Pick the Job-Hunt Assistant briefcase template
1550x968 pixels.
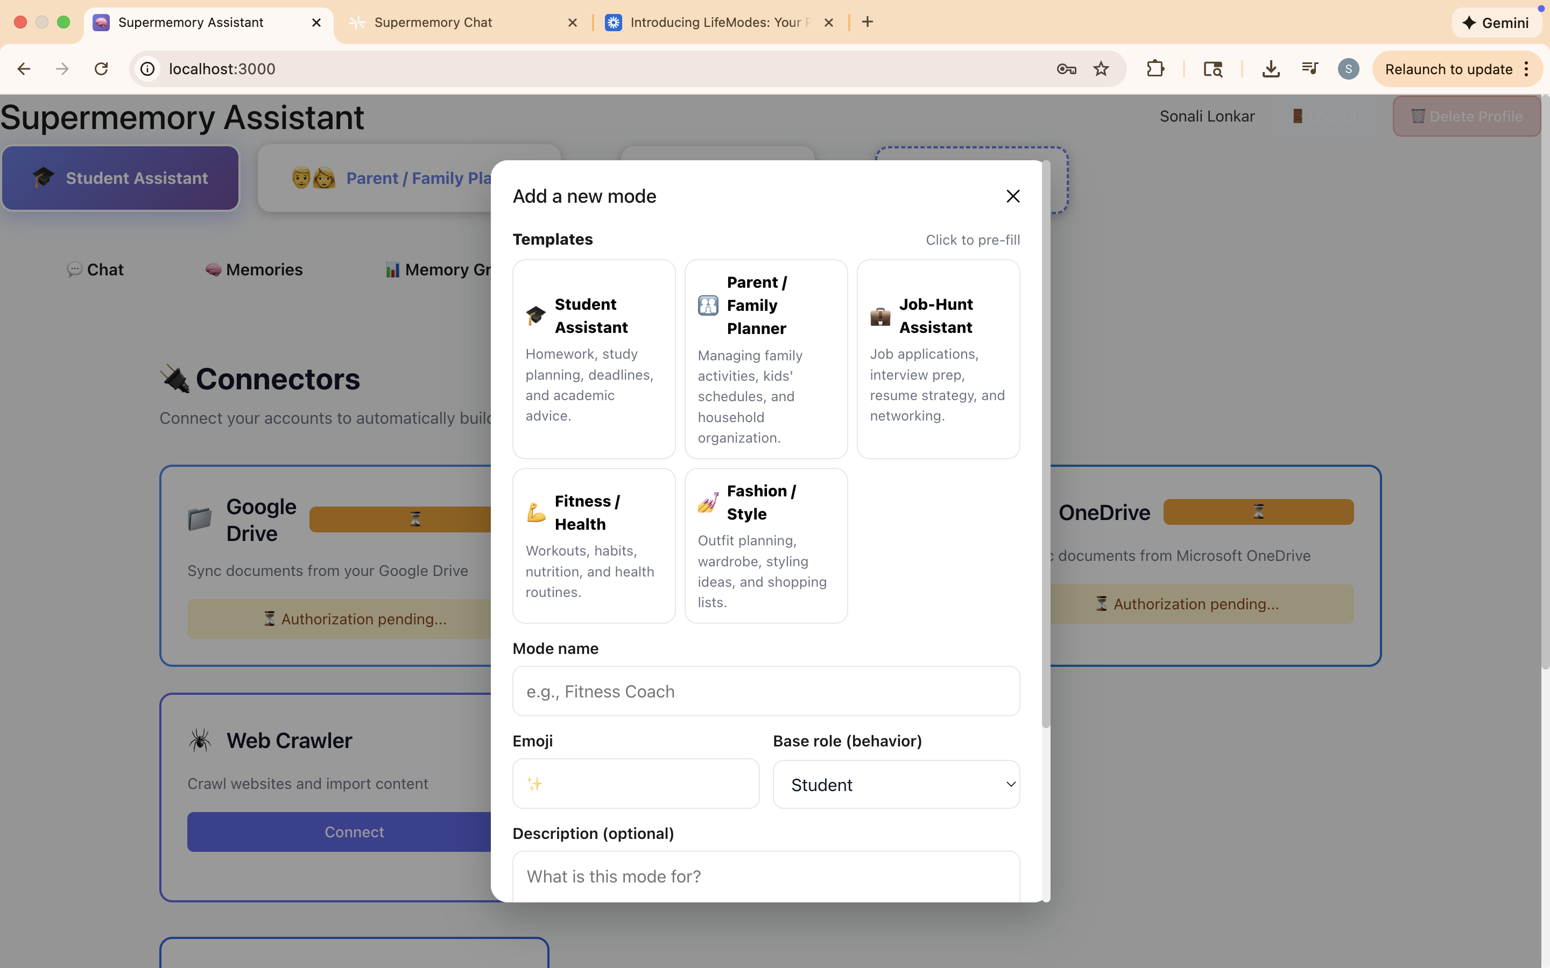point(938,359)
